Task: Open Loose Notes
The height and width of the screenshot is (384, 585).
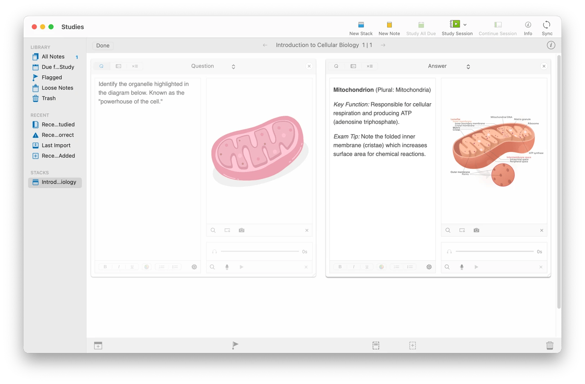Action: (x=55, y=88)
